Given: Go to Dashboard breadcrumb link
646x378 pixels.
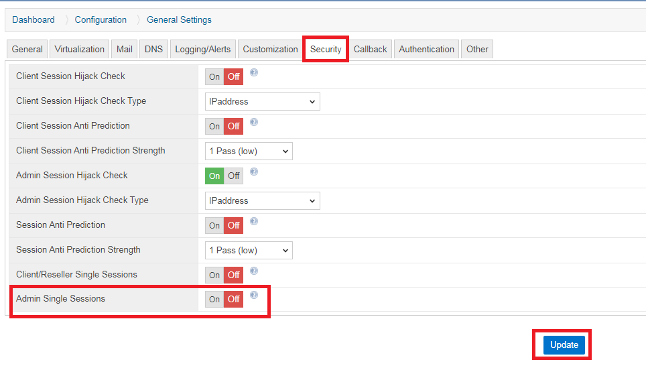Looking at the screenshot, I should click(34, 19).
